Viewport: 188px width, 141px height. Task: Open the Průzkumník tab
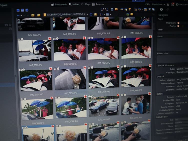click(59, 5)
